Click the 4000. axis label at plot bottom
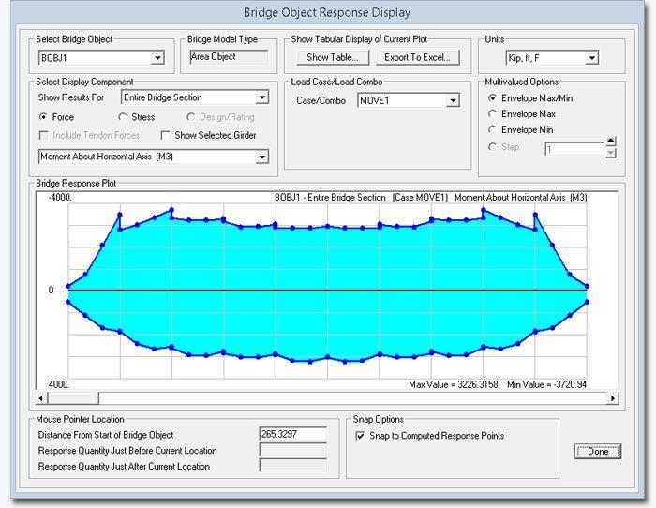Screen dimensions: 656x508 (x=58, y=384)
